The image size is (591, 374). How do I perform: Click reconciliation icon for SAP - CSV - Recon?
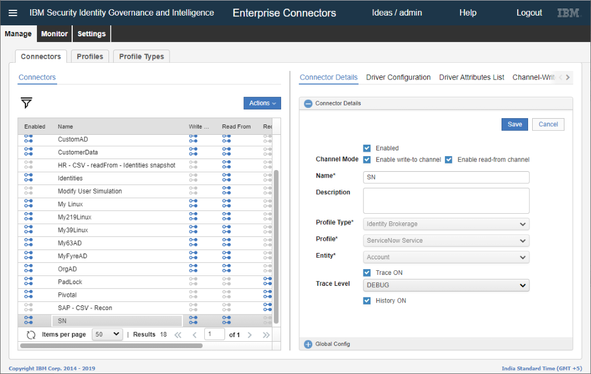268,307
